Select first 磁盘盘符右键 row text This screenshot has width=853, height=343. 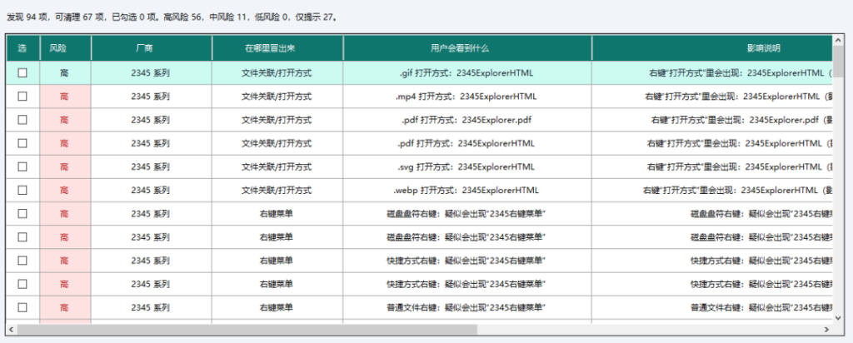point(467,214)
